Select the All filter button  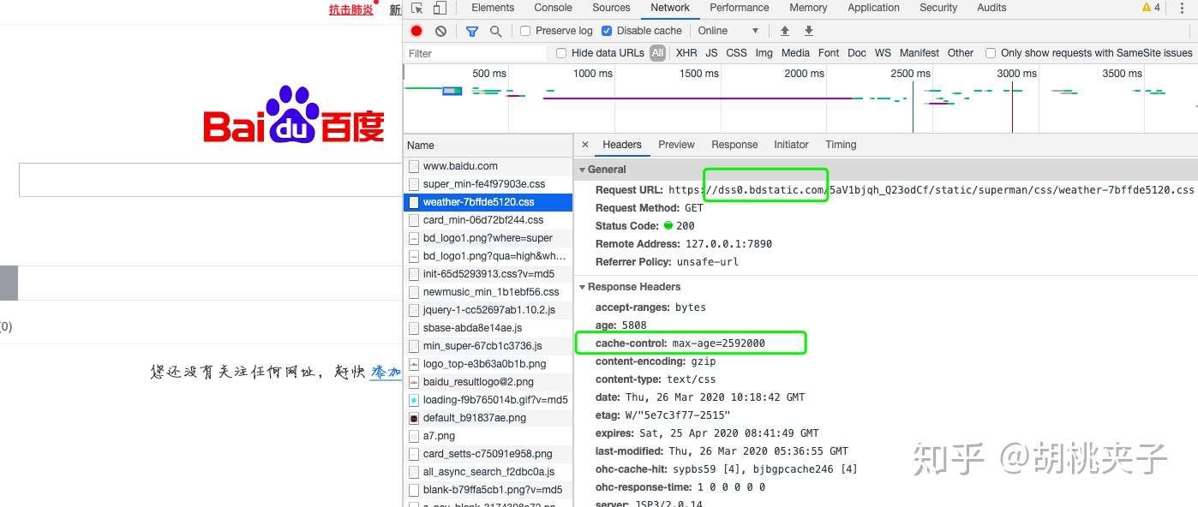(657, 53)
